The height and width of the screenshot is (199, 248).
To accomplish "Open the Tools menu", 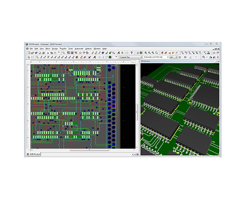I will [x=70, y=49].
